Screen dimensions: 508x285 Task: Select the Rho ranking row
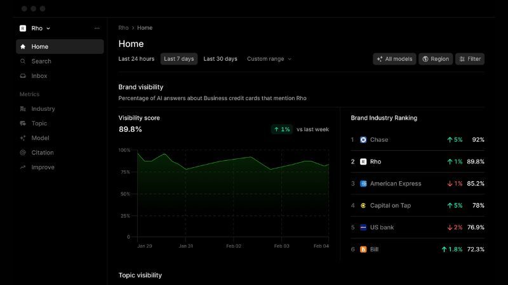tap(417, 161)
